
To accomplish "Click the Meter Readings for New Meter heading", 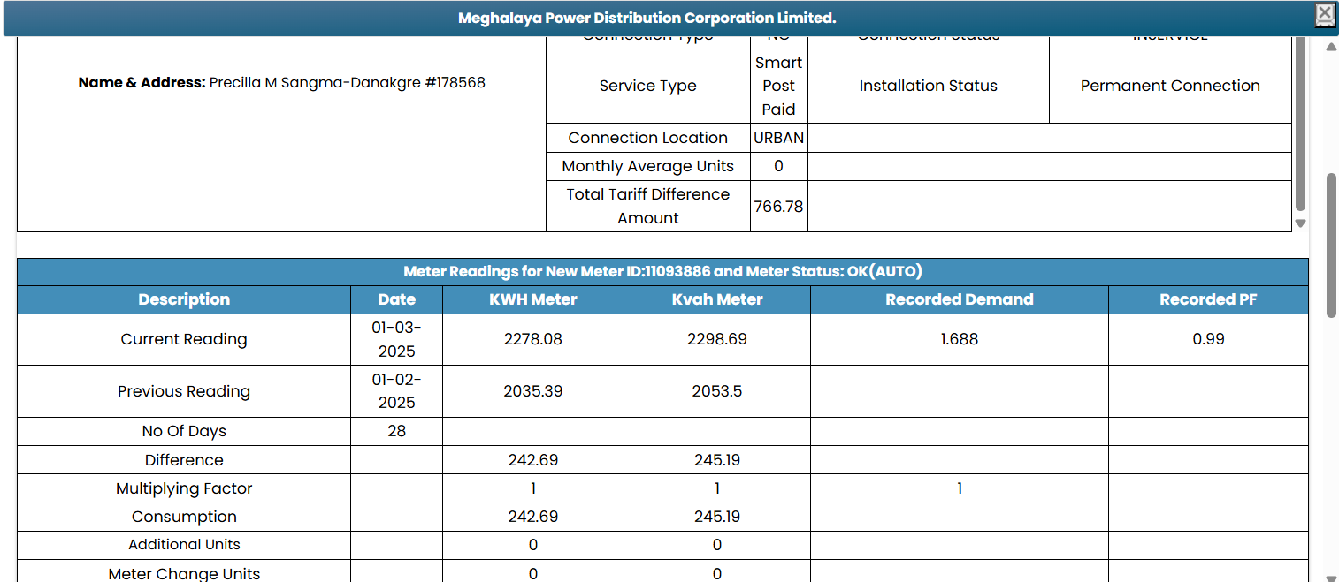I will tap(662, 271).
